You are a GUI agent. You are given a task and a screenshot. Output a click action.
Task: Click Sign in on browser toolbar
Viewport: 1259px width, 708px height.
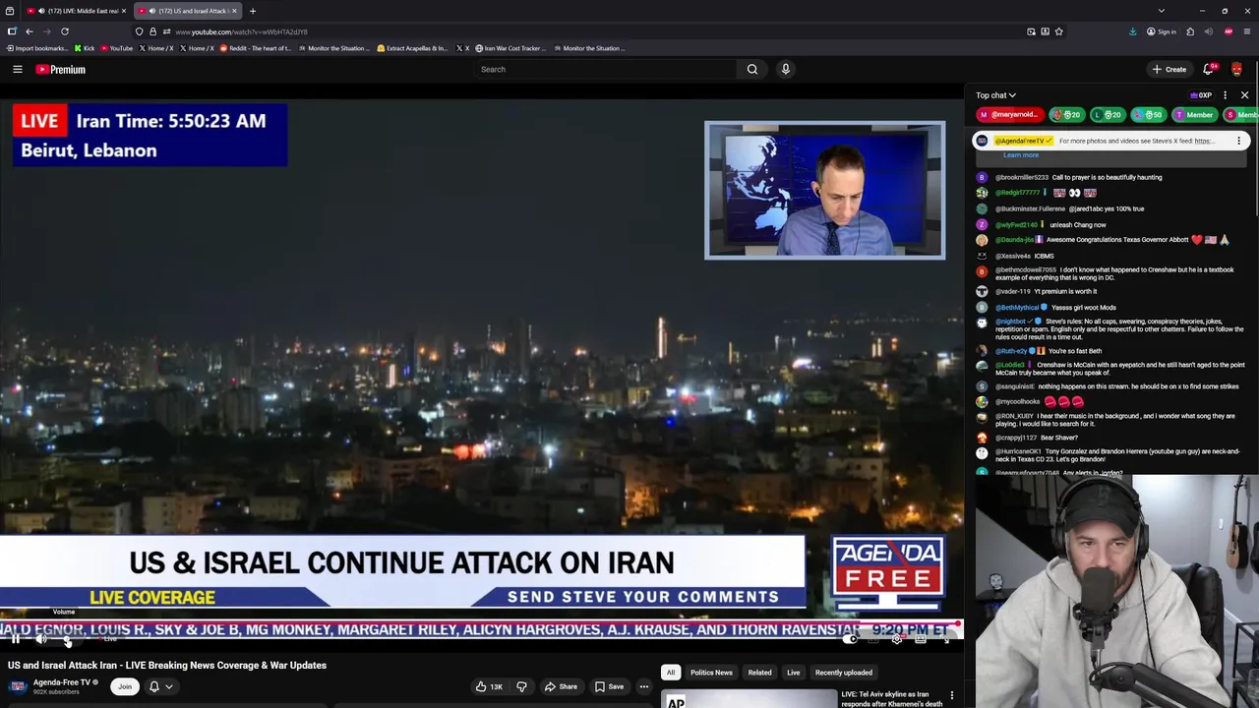(x=1162, y=31)
